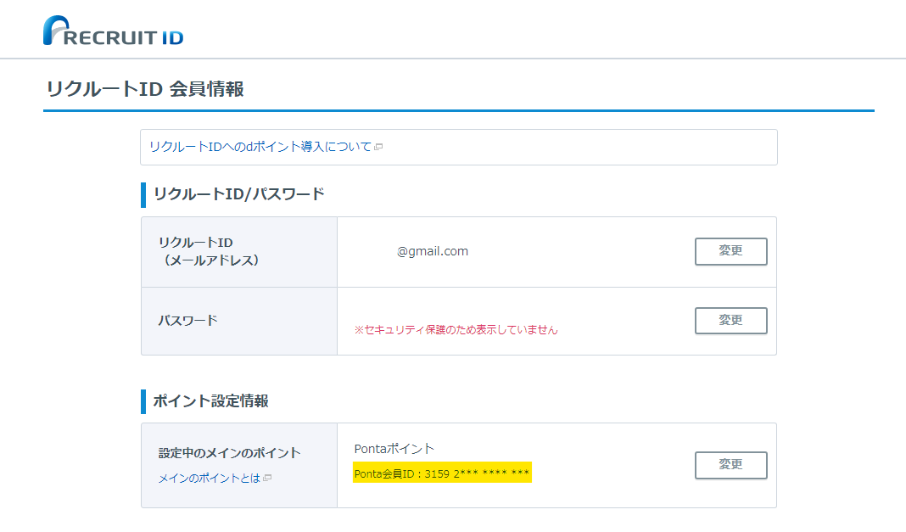Click external-link icon next to メインのポイントとは
The height and width of the screenshot is (532, 906).
tap(267, 478)
